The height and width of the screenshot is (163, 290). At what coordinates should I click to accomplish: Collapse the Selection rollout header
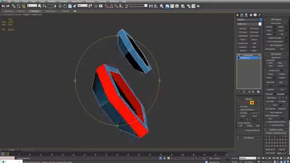(x=248, y=99)
